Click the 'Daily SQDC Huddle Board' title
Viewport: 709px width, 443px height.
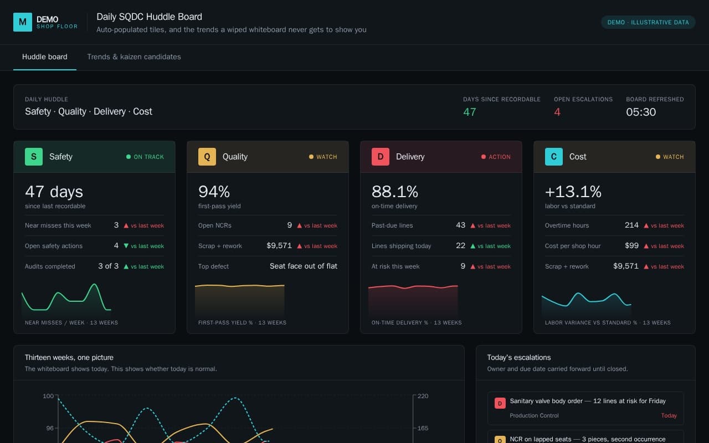point(150,17)
